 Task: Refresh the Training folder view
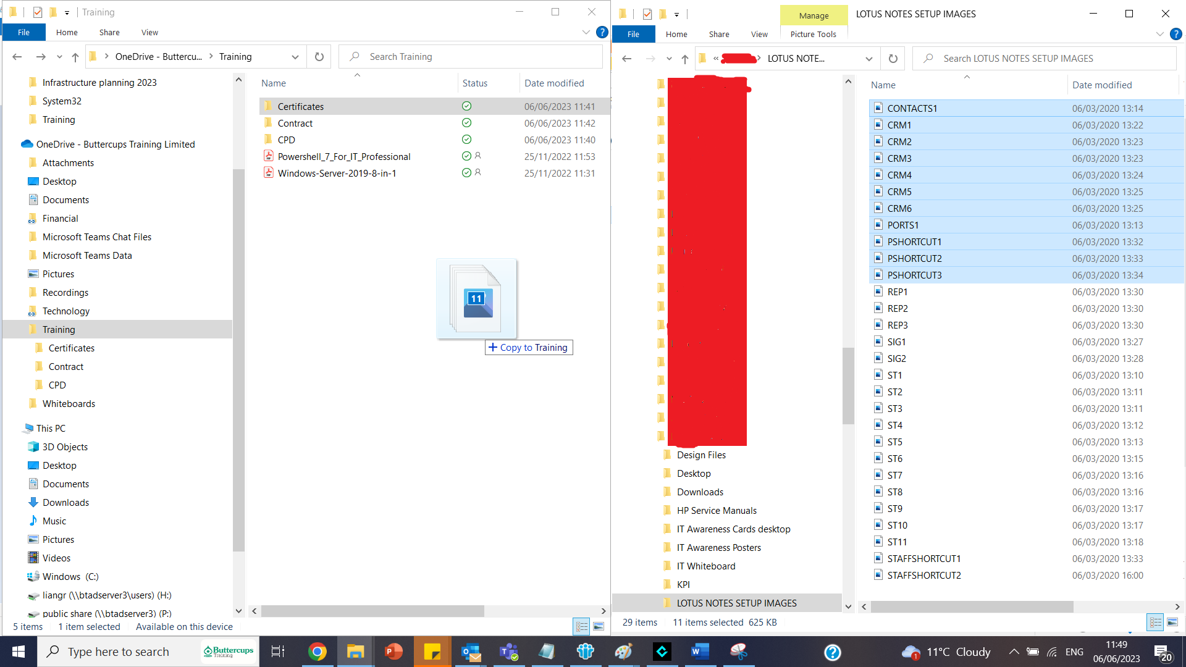pos(319,57)
